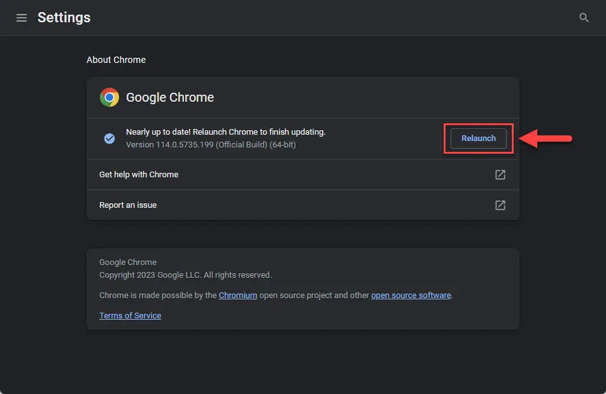Click the blue update checkmark icon

(x=109, y=139)
